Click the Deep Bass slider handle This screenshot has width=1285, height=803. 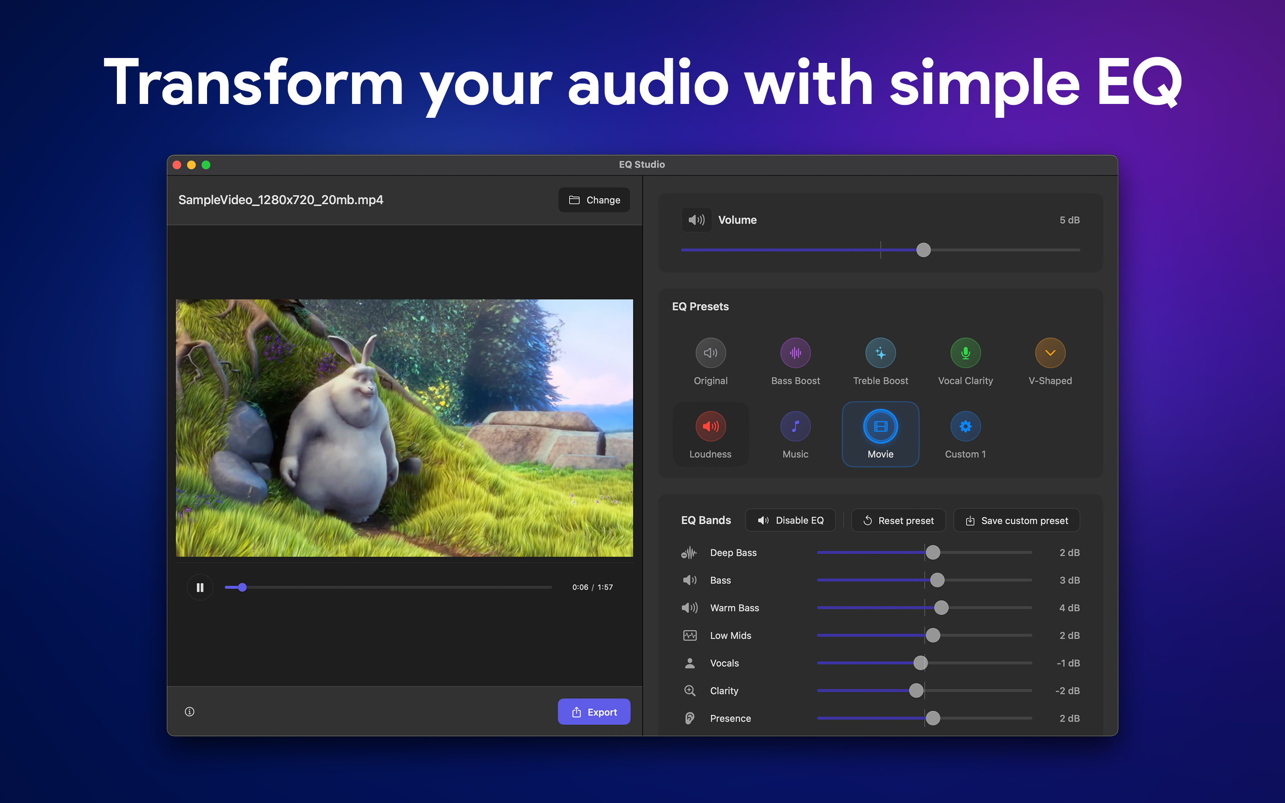[x=933, y=553]
